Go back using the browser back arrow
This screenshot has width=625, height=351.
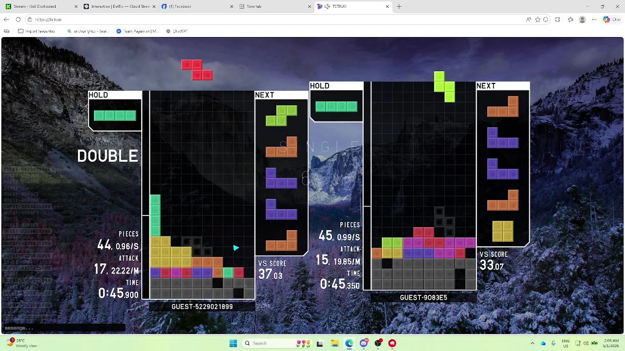pos(6,19)
